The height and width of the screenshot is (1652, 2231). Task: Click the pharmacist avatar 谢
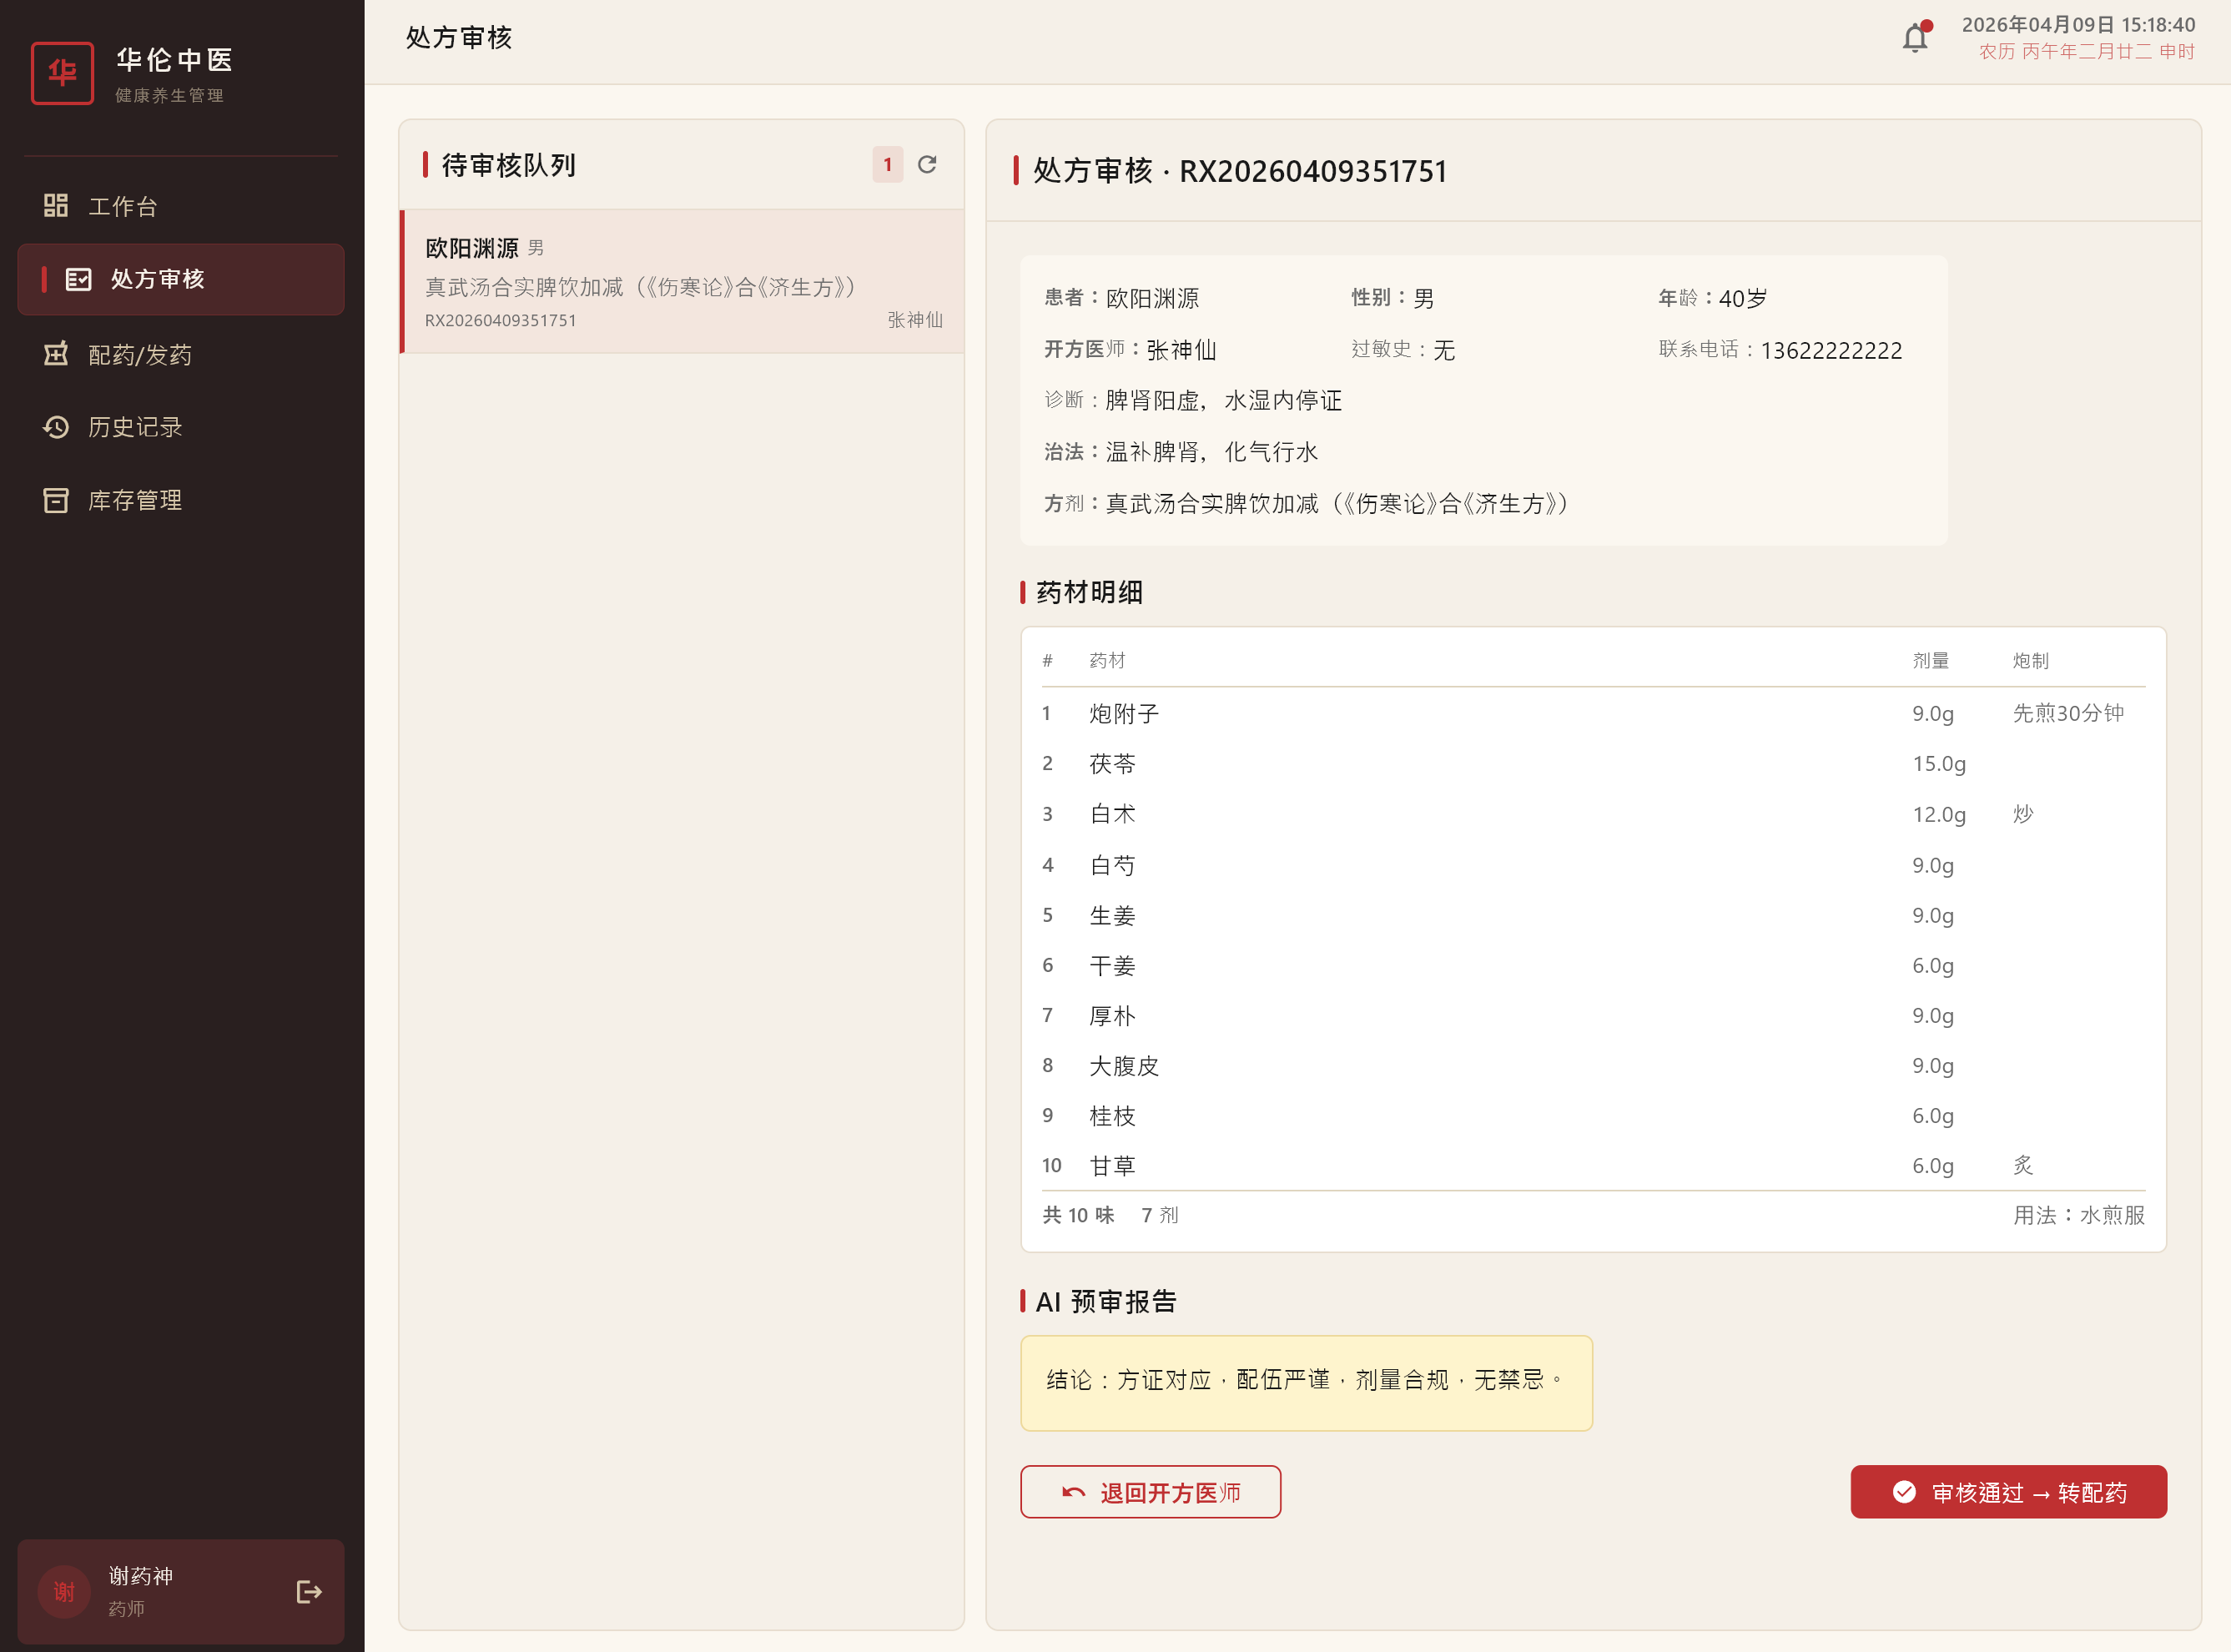[x=63, y=1591]
